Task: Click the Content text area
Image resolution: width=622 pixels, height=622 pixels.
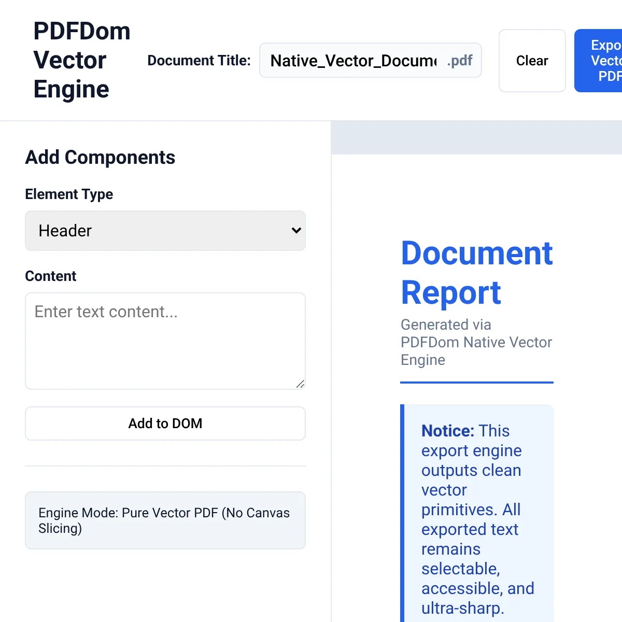Action: point(165,341)
